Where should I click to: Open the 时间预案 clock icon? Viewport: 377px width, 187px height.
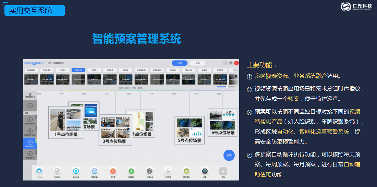pos(168,171)
